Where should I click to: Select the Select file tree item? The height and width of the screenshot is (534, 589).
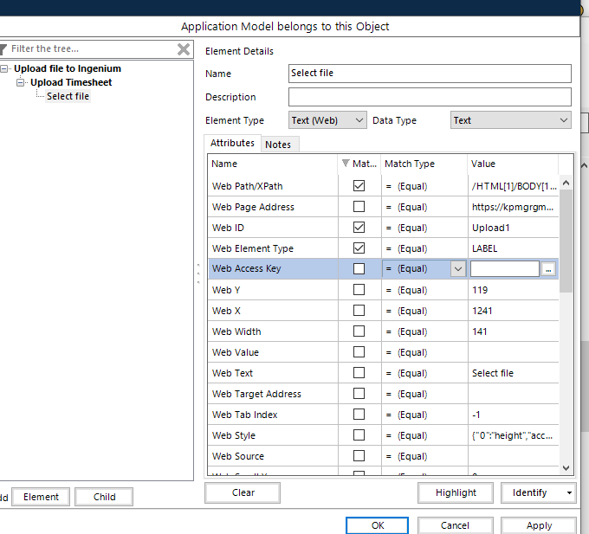tap(68, 96)
